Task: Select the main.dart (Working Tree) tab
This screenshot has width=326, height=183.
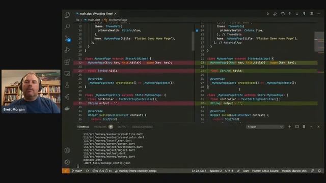Action: point(96,14)
